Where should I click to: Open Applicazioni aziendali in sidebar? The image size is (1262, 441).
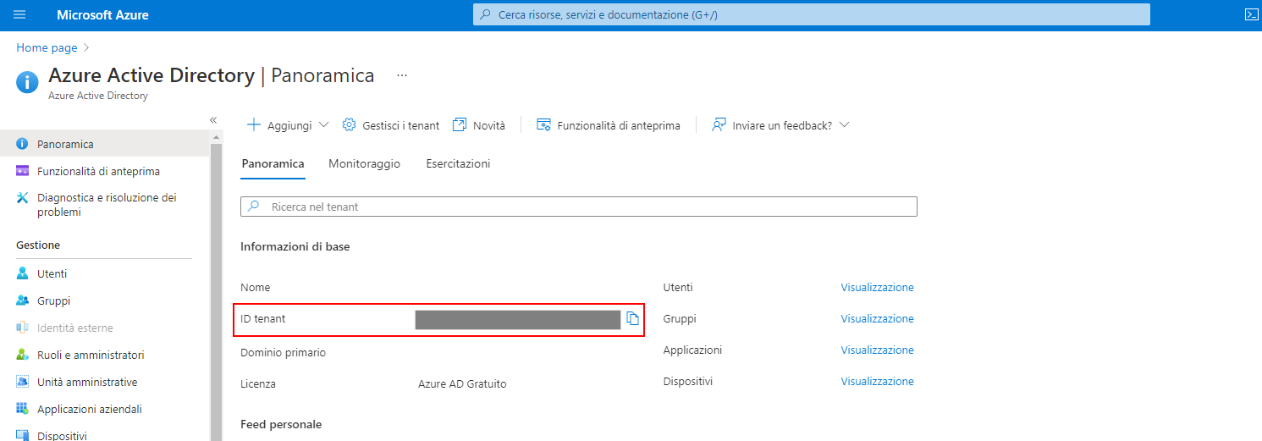coord(89,409)
